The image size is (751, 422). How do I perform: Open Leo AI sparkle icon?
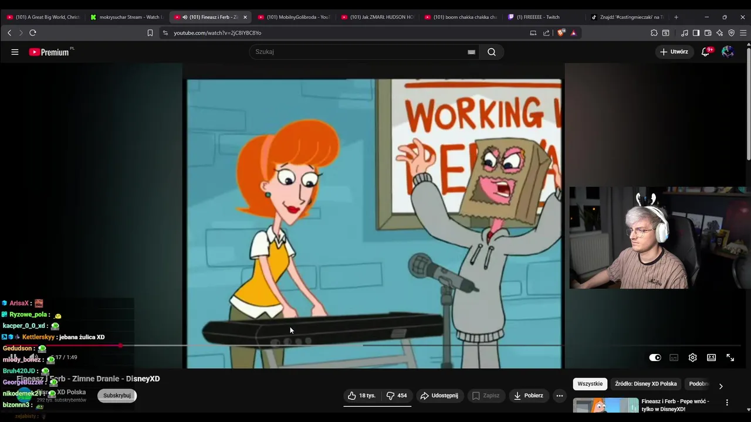(719, 33)
